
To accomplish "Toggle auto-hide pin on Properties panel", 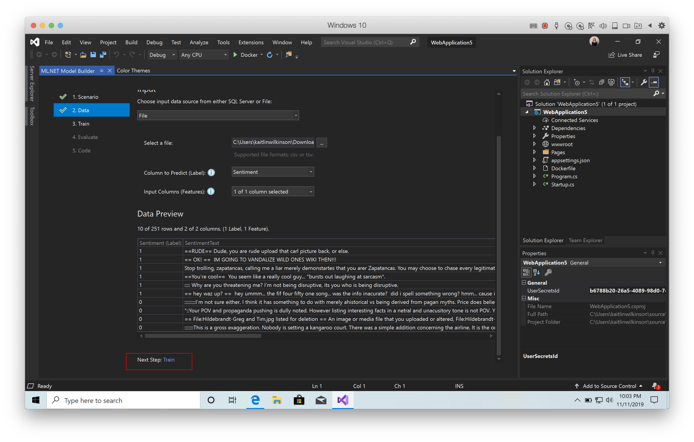I will [x=653, y=253].
